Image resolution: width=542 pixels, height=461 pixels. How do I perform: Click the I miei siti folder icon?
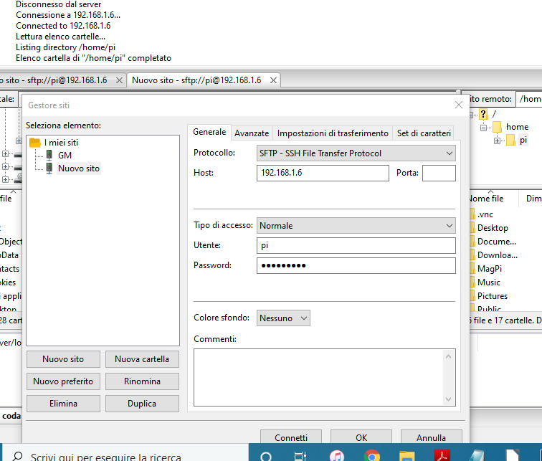(35, 143)
